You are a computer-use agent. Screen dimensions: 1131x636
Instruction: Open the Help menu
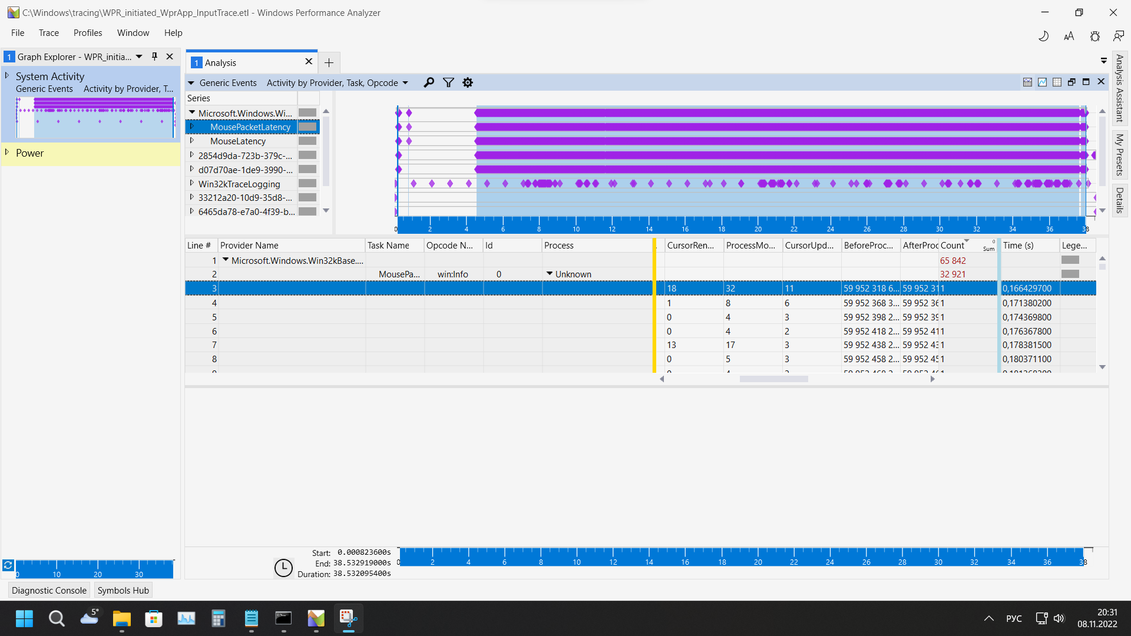[173, 33]
